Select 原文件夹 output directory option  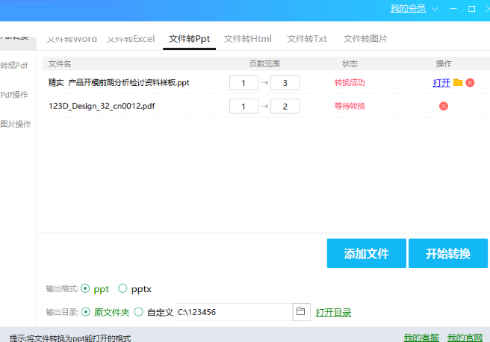tap(85, 312)
